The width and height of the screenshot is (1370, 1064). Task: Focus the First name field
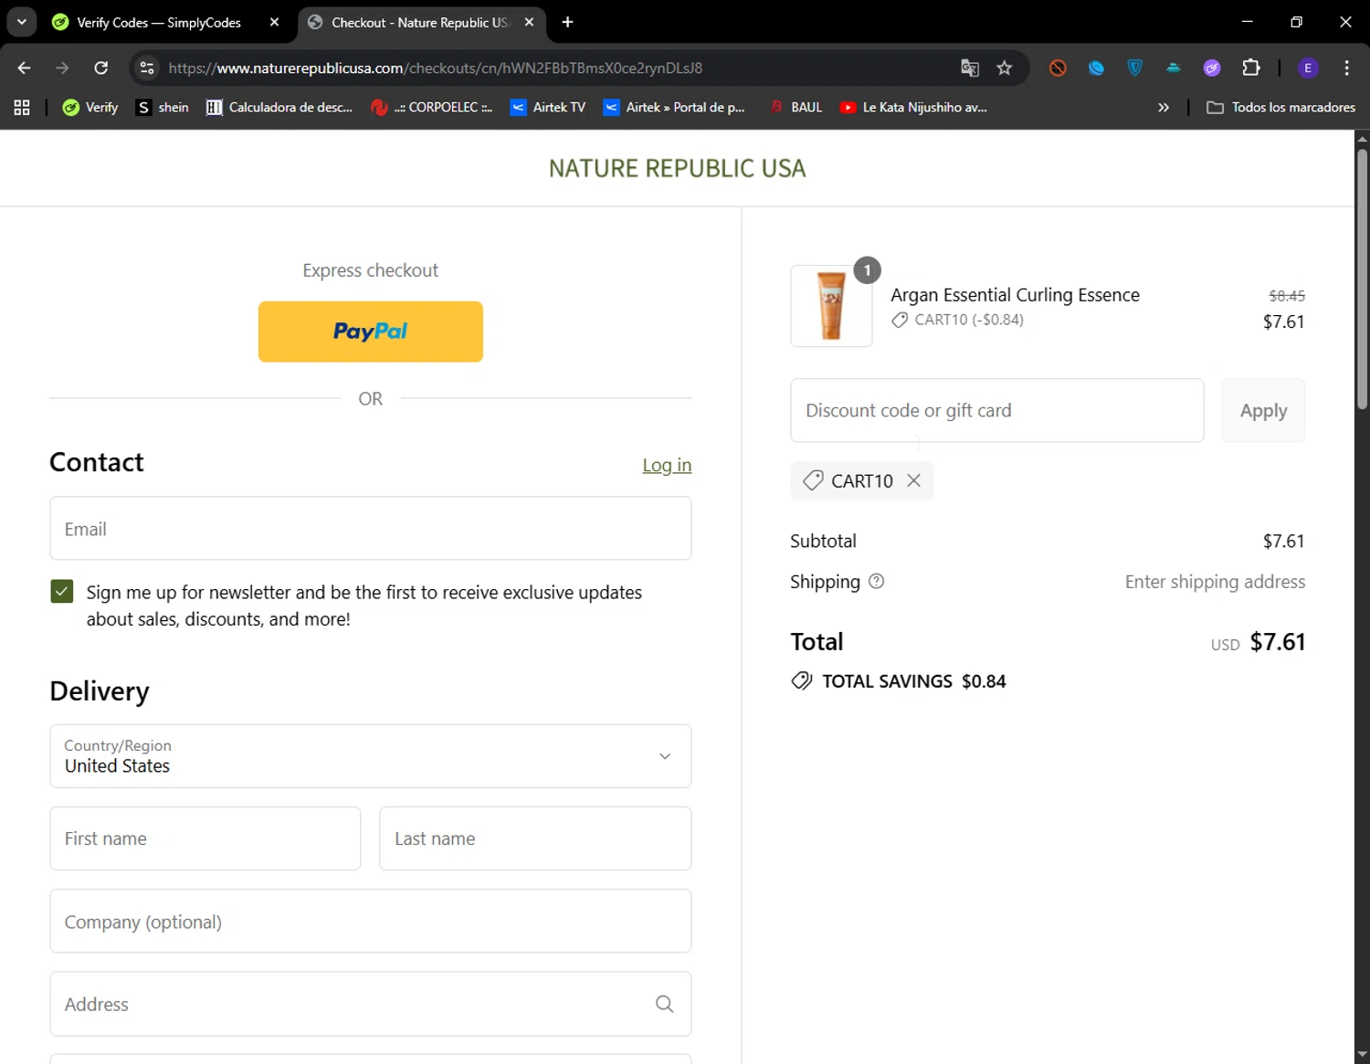[205, 838]
